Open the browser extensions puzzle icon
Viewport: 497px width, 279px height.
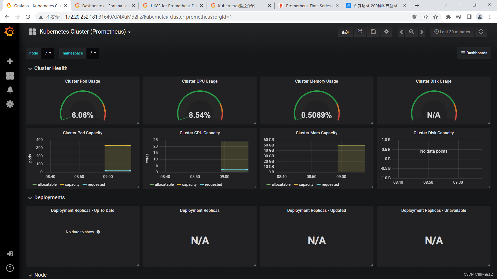pos(448,17)
